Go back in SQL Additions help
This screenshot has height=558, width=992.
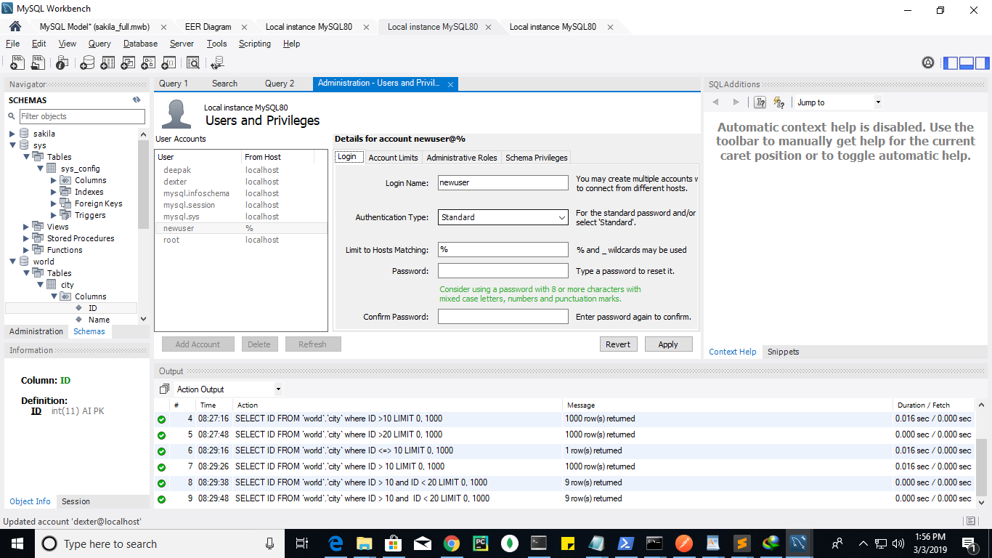[x=716, y=102]
